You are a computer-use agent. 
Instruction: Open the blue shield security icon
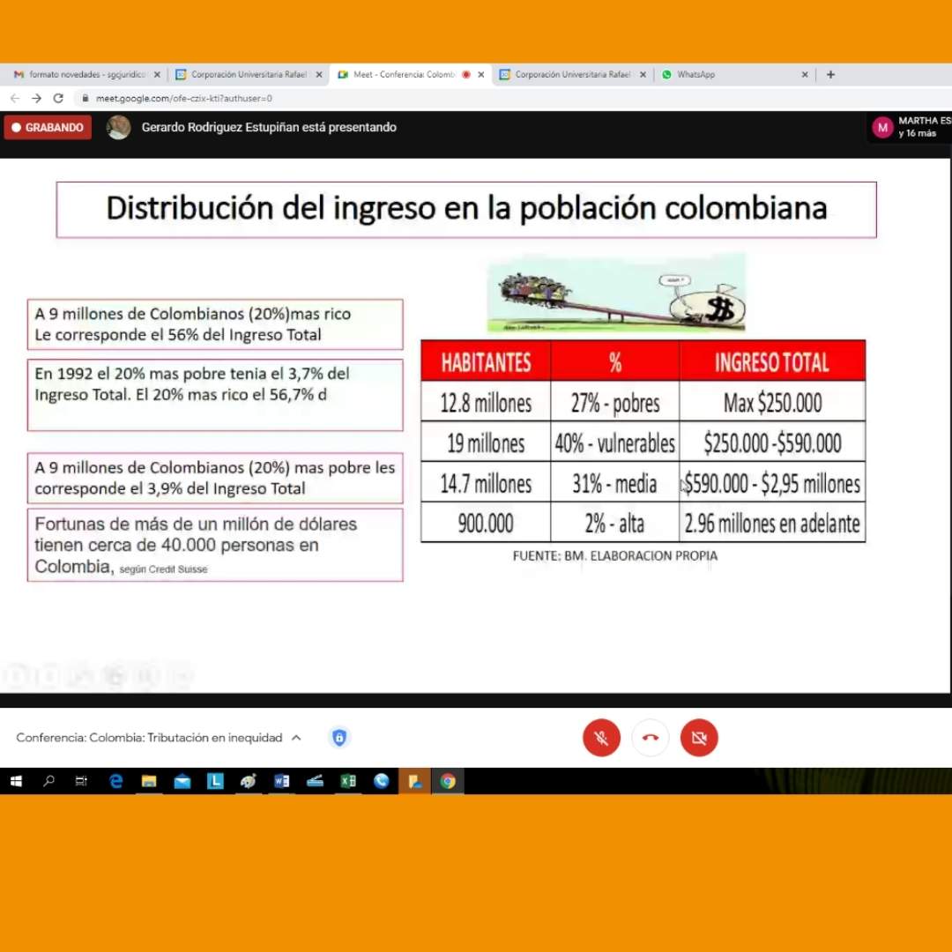[339, 738]
